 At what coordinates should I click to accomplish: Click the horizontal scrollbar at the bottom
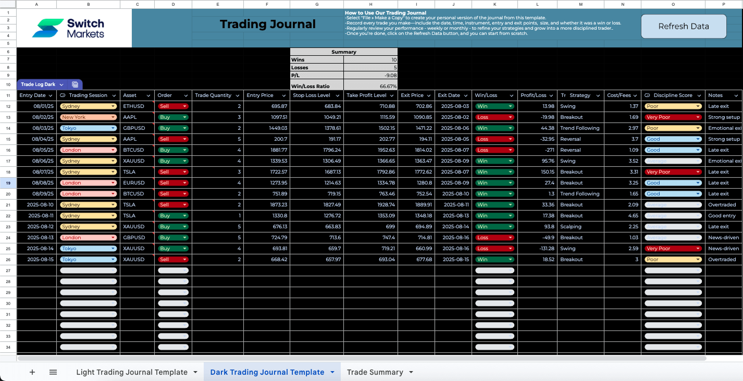[x=361, y=358]
